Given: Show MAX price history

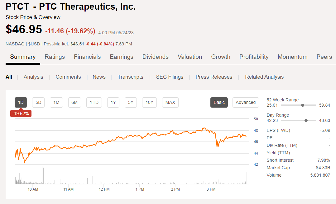Looking at the screenshot, I should 170,102.
